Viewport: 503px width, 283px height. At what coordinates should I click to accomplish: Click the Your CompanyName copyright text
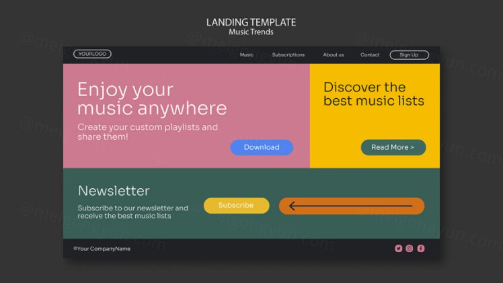(x=102, y=249)
